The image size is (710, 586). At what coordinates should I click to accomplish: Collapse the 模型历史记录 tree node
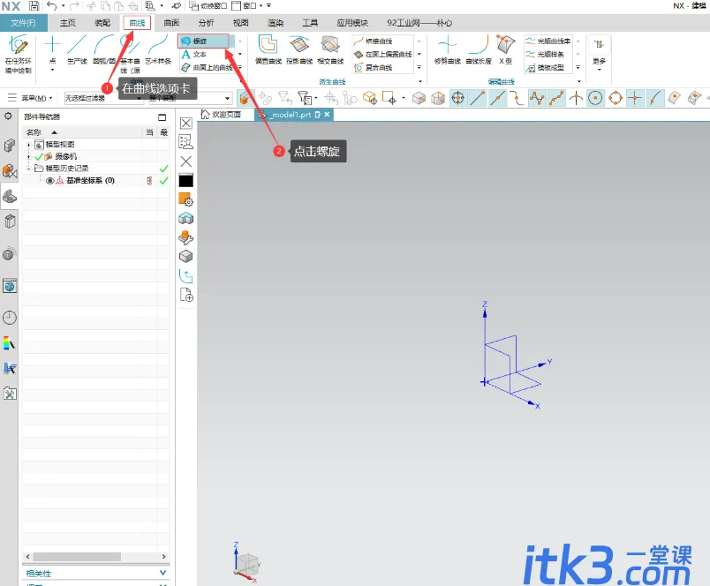[28, 169]
